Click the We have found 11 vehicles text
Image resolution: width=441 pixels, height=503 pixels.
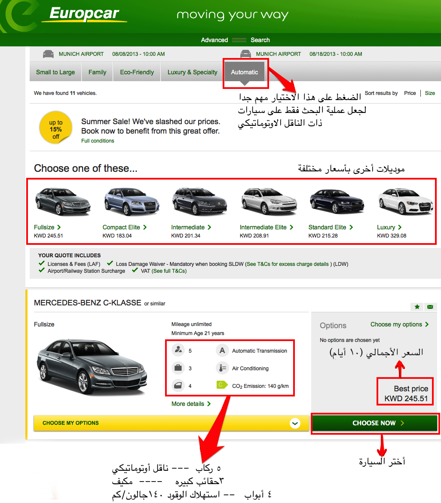pos(65,93)
